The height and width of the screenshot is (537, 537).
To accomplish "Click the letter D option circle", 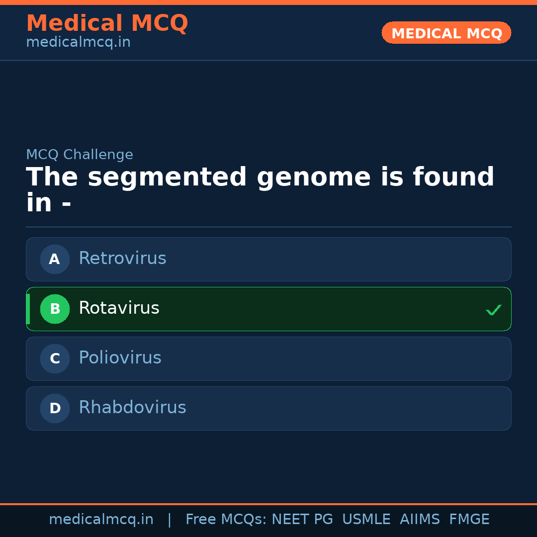I will coord(55,408).
